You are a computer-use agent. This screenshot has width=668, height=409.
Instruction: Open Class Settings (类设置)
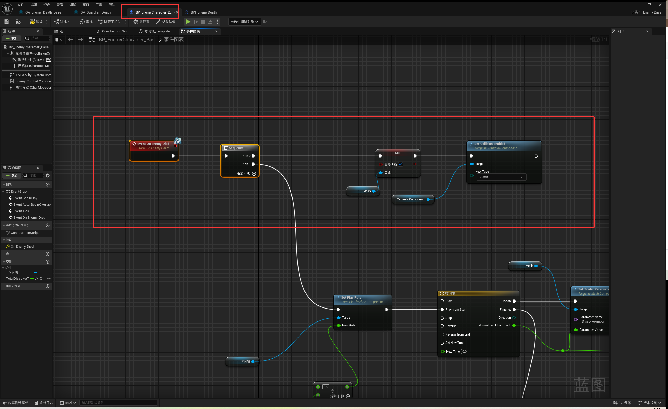141,22
